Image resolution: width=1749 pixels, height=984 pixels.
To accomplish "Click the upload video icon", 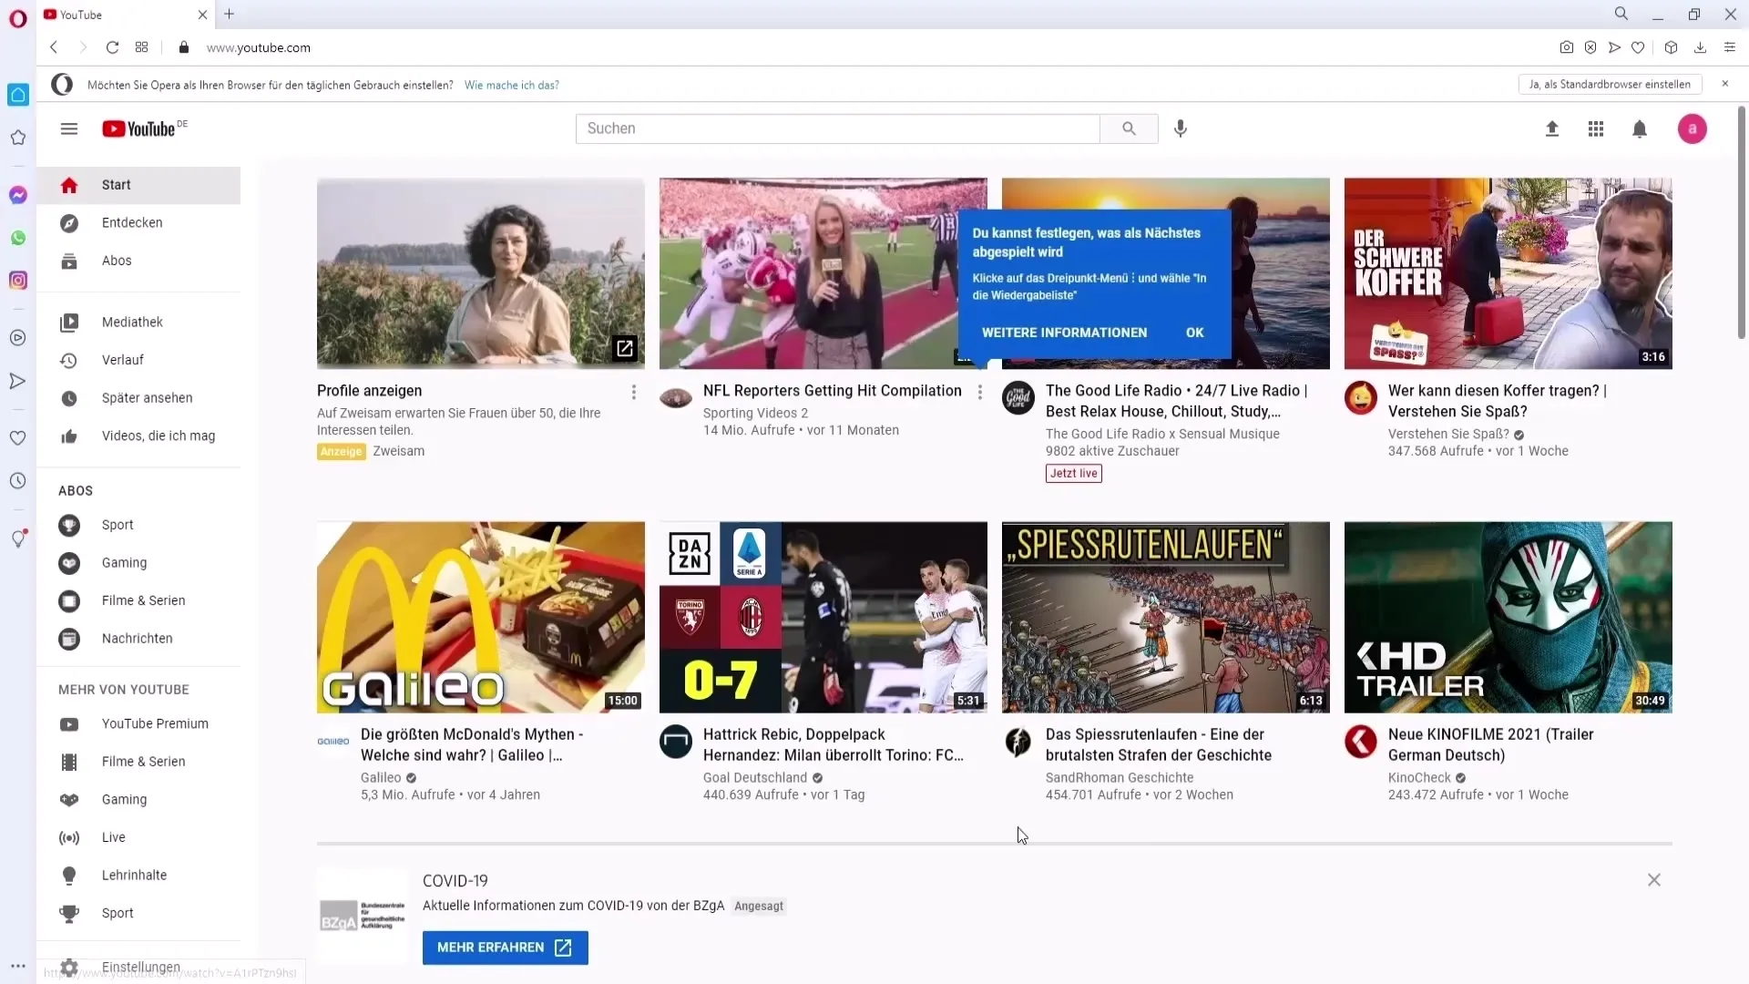I will (1552, 128).
